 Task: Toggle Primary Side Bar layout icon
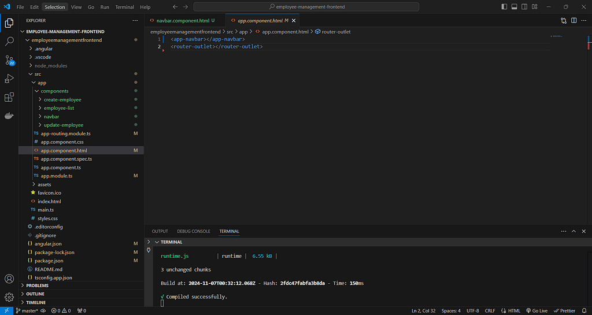click(504, 7)
